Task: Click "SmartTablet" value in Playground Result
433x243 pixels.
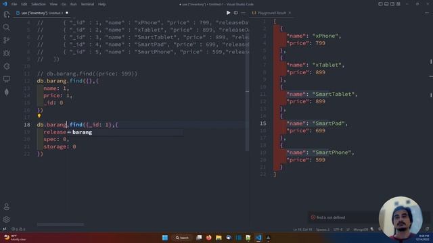Action: pos(334,94)
